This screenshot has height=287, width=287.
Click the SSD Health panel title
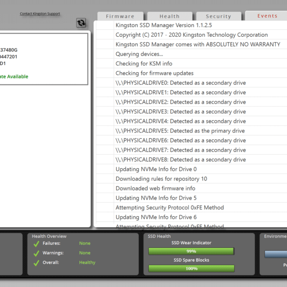(159, 236)
